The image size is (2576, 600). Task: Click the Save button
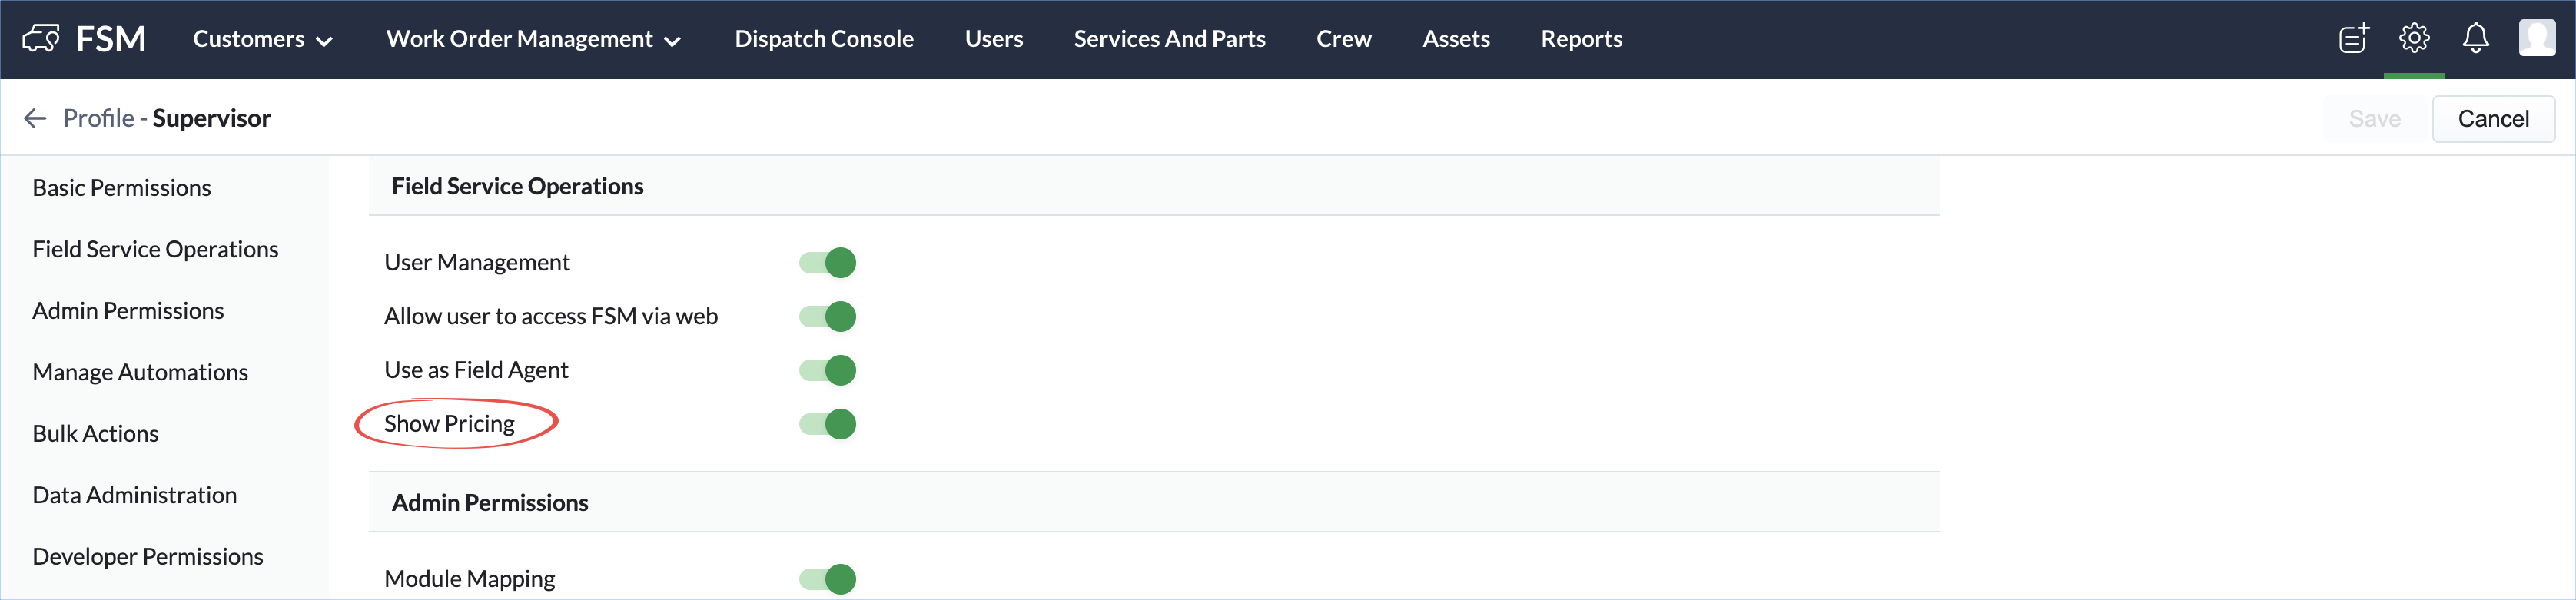(2374, 119)
